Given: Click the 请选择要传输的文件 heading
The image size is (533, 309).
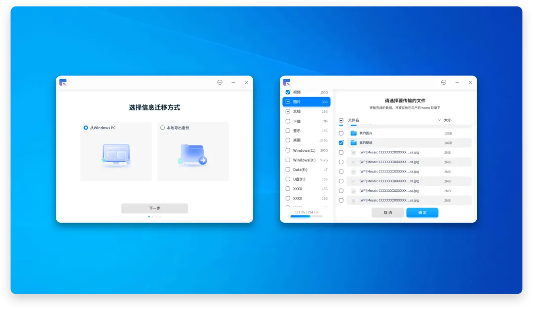Looking at the screenshot, I should (405, 101).
